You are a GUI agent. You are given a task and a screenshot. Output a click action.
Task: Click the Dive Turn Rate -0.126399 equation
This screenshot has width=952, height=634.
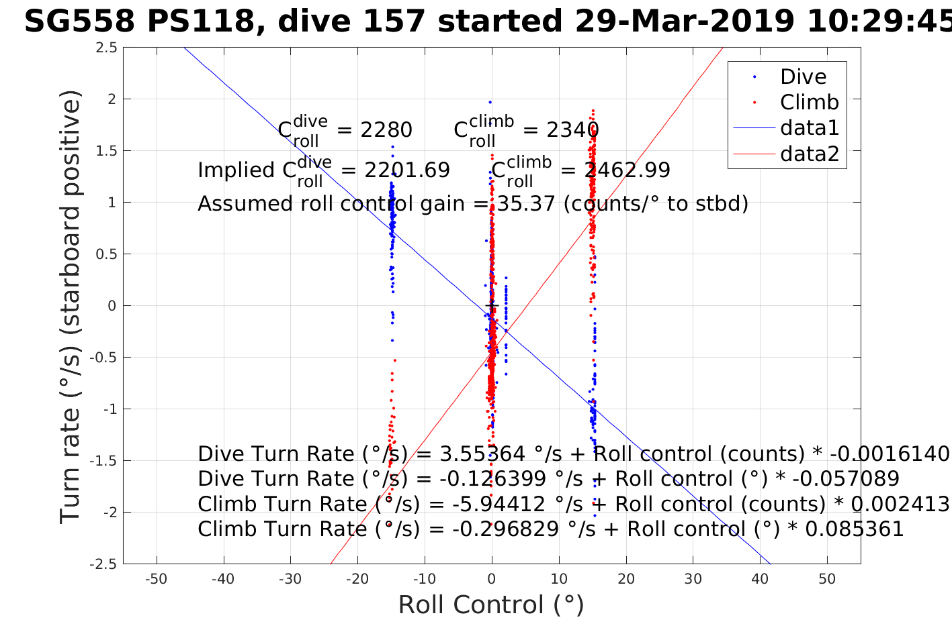(x=548, y=479)
